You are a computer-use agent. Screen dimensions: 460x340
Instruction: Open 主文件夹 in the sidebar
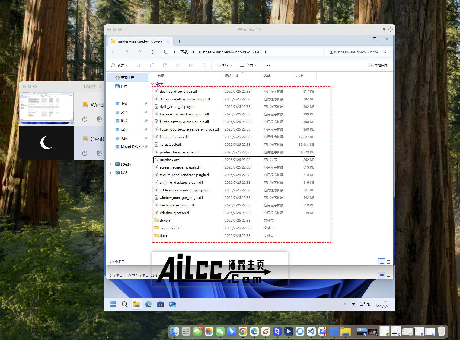point(127,77)
